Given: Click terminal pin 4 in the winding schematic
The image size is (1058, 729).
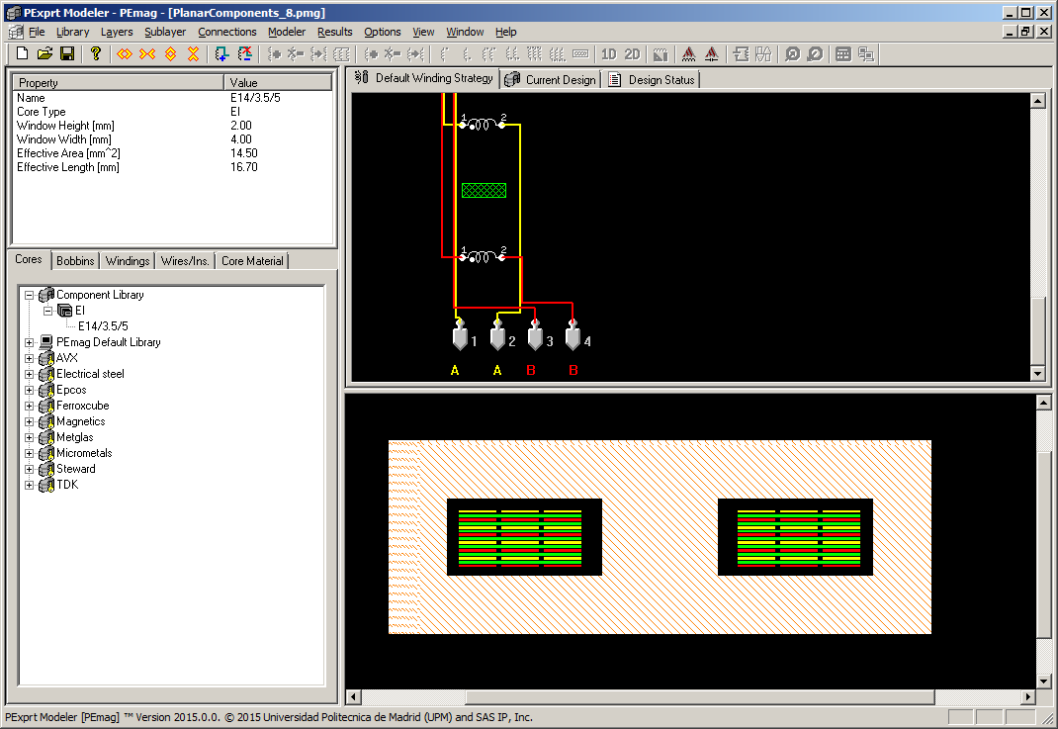Looking at the screenshot, I should (x=573, y=335).
